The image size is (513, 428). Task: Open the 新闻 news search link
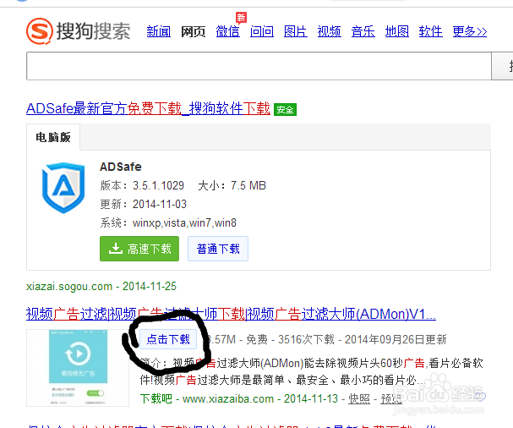click(x=159, y=32)
